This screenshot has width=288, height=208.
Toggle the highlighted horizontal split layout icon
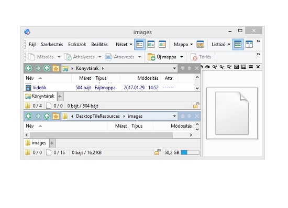[238, 45]
